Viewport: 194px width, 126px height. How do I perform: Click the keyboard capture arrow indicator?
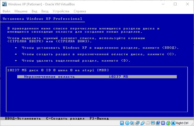[x=173, y=123]
